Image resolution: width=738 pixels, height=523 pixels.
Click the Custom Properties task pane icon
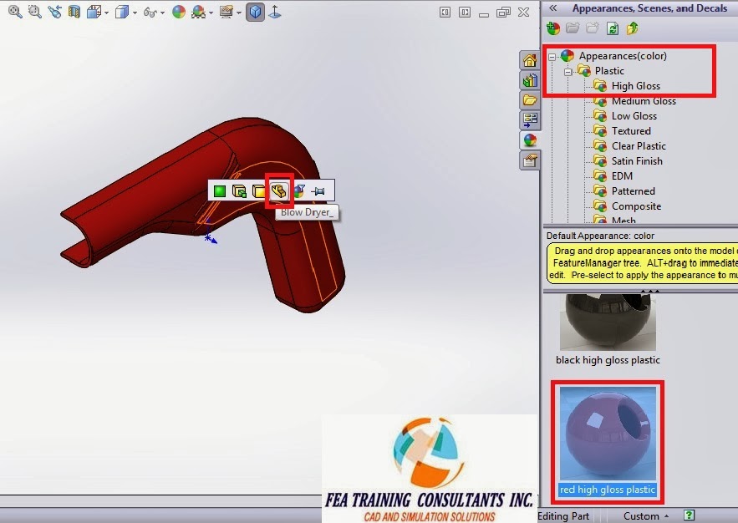531,160
